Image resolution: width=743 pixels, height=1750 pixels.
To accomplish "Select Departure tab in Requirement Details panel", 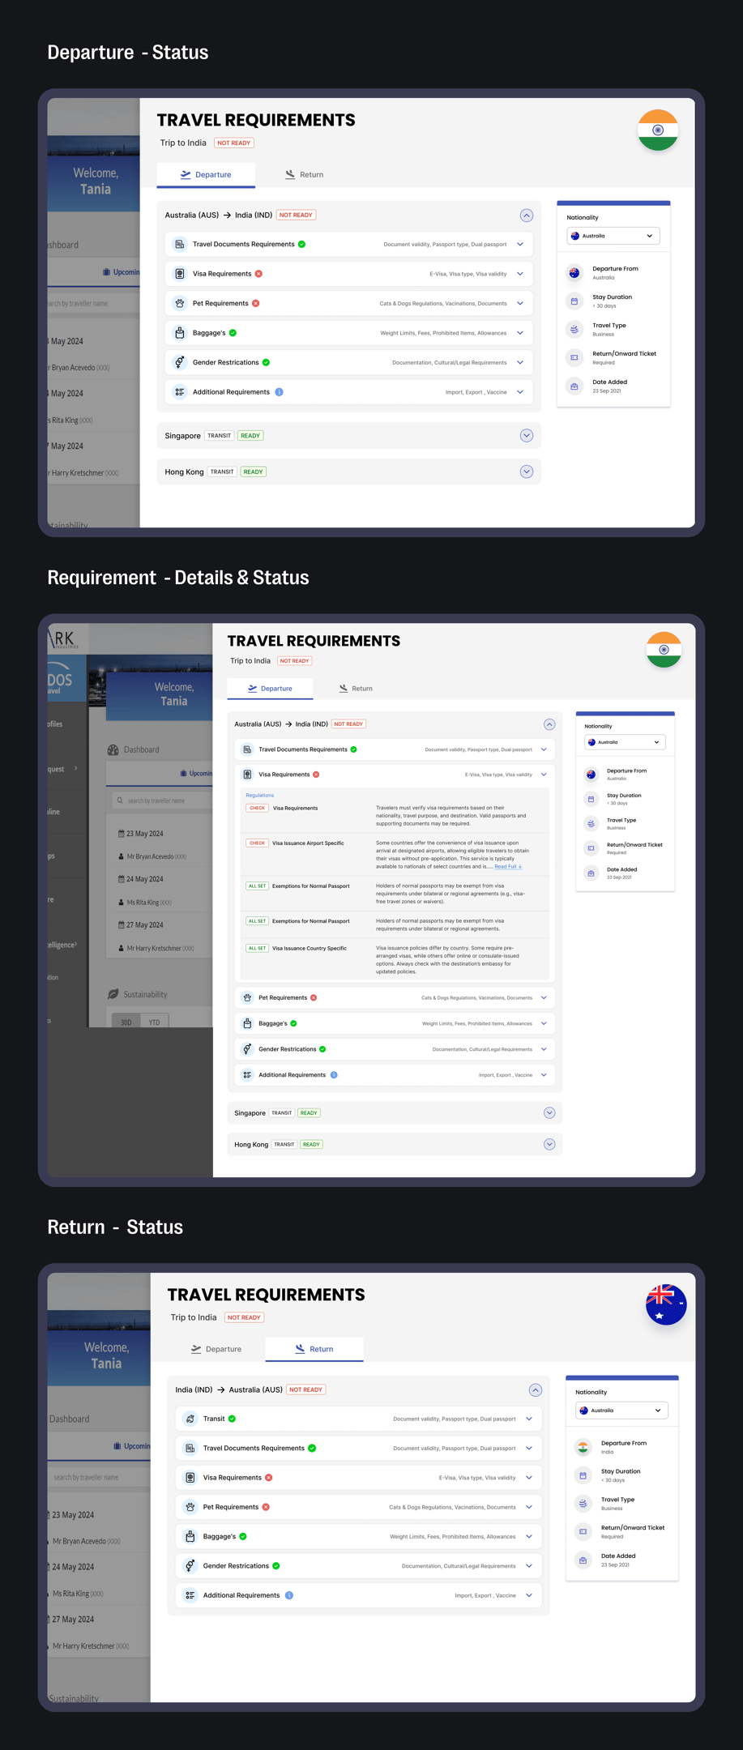I will pyautogui.click(x=270, y=689).
